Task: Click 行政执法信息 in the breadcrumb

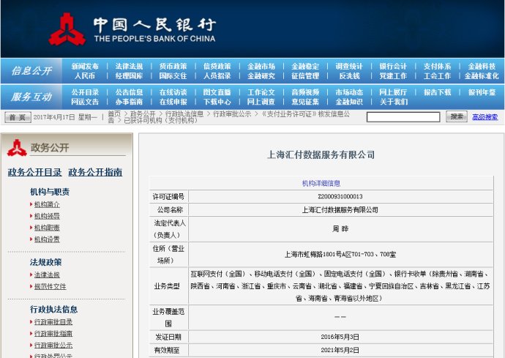Action: pyautogui.click(x=184, y=113)
